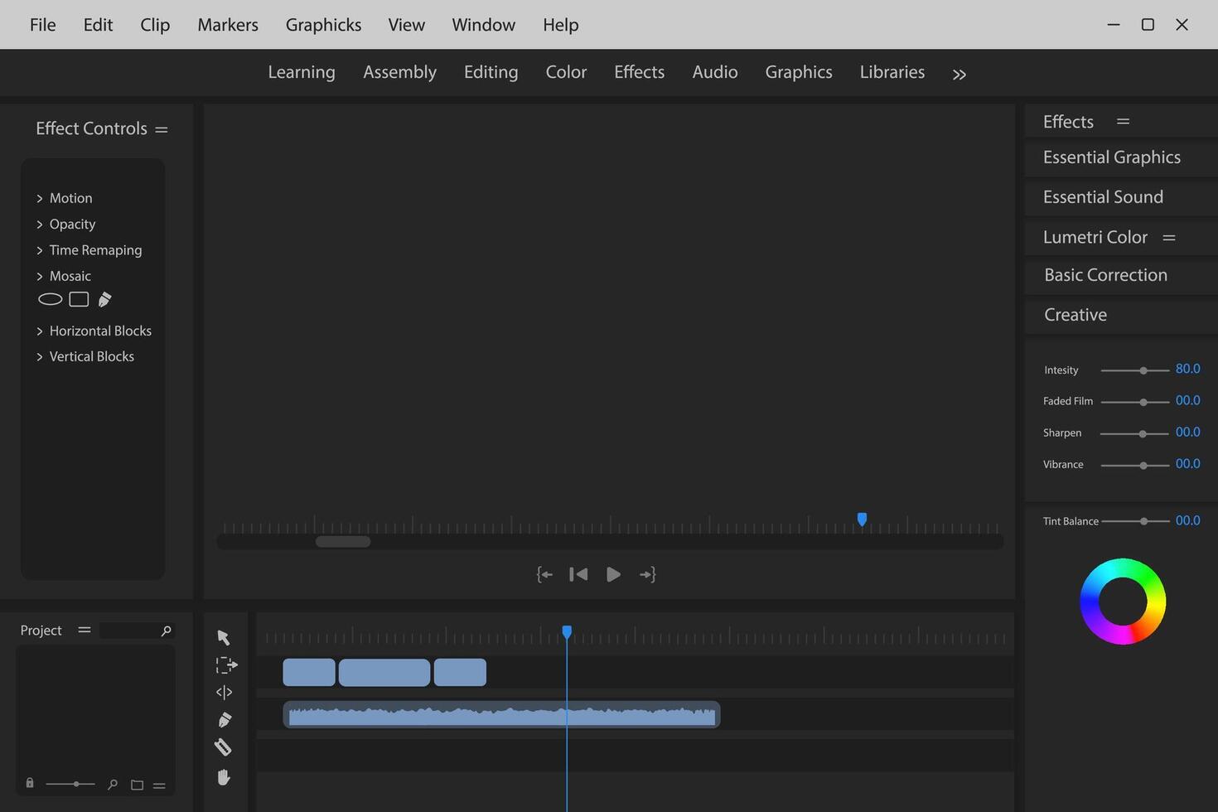The image size is (1218, 812).
Task: Select the Pen tool in timeline toolbar
Action: pyautogui.click(x=225, y=720)
